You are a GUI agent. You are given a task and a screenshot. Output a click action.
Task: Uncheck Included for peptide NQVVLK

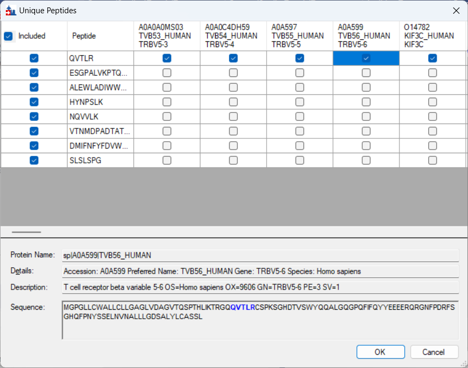click(34, 116)
